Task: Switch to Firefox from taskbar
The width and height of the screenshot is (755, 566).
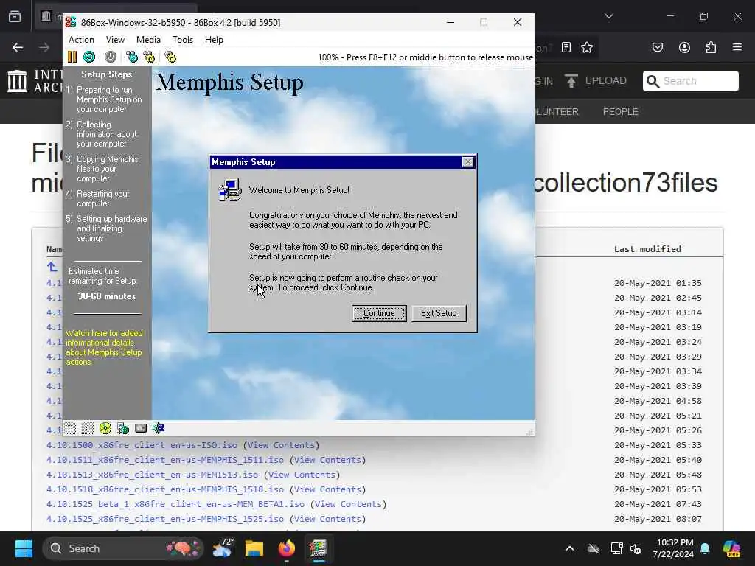Action: click(x=287, y=548)
